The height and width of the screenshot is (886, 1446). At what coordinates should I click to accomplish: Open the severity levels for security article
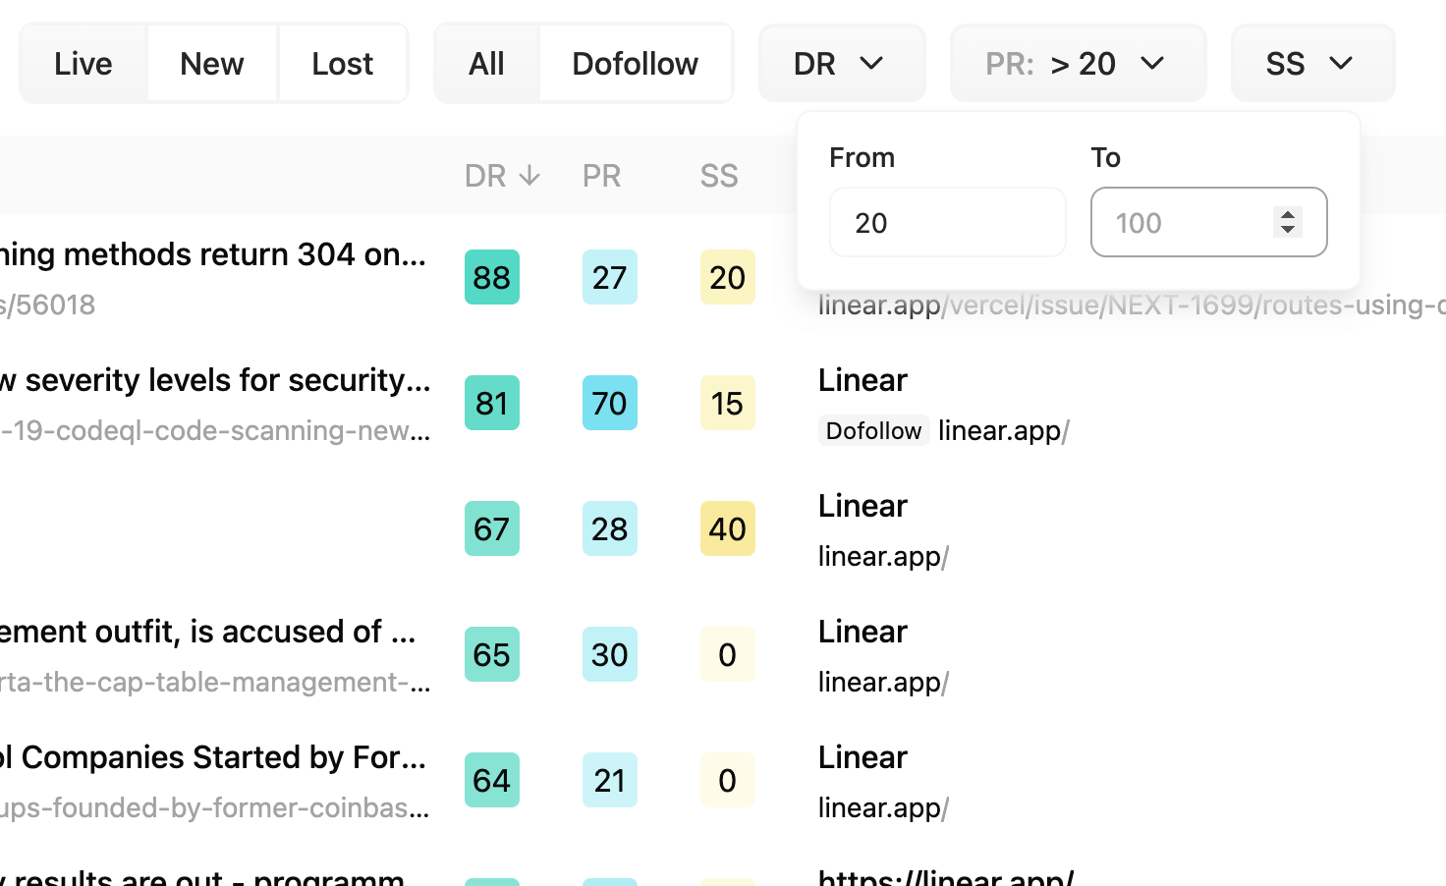[x=216, y=380]
